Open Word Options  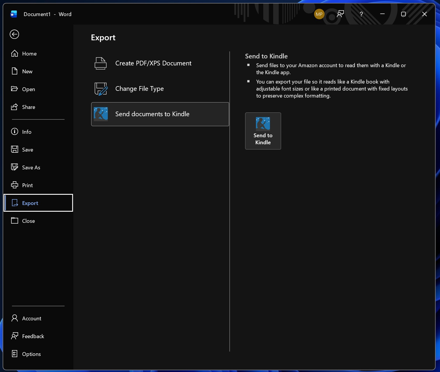[x=38, y=354]
